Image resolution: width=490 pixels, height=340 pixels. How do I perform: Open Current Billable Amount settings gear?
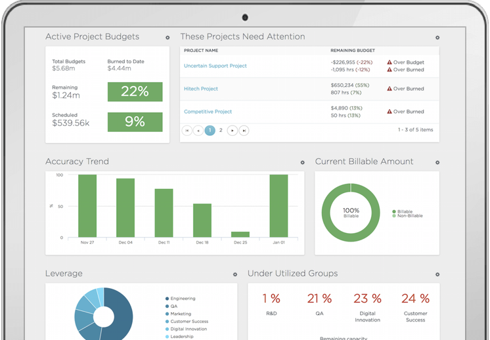point(437,162)
